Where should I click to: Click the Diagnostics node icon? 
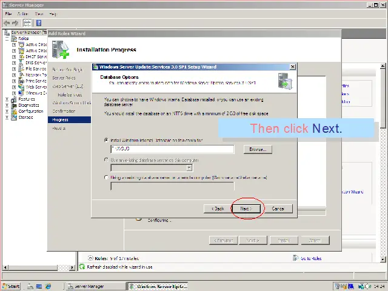point(14,105)
